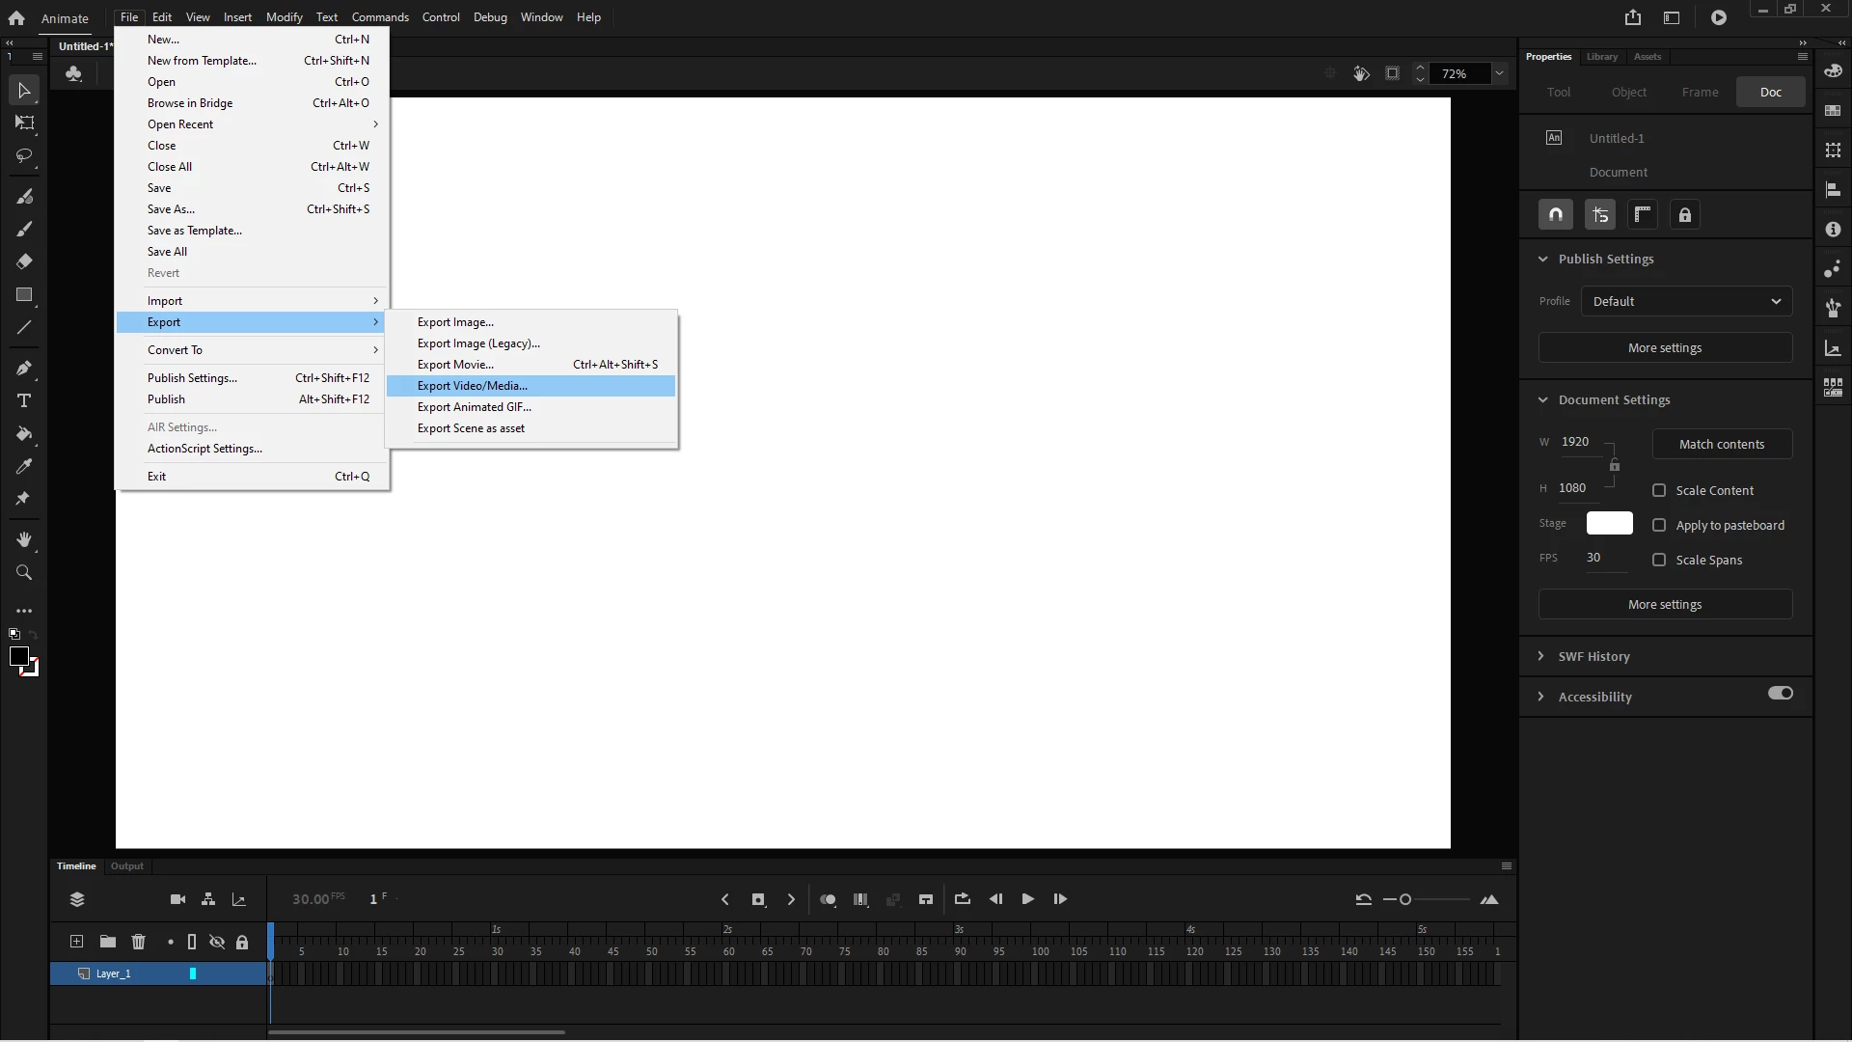Select the Lasso tool
The width and height of the screenshot is (1852, 1042).
24,155
